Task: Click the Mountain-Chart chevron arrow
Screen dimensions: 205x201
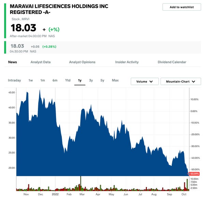Action: [193, 82]
